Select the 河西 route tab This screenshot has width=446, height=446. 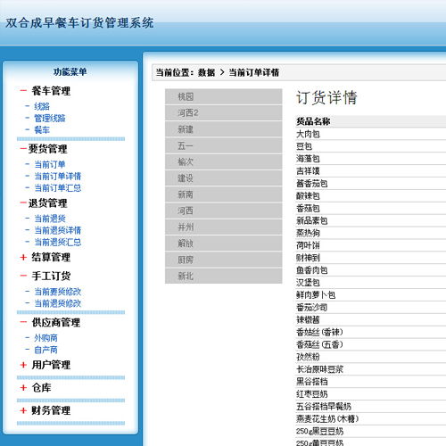[224, 211]
